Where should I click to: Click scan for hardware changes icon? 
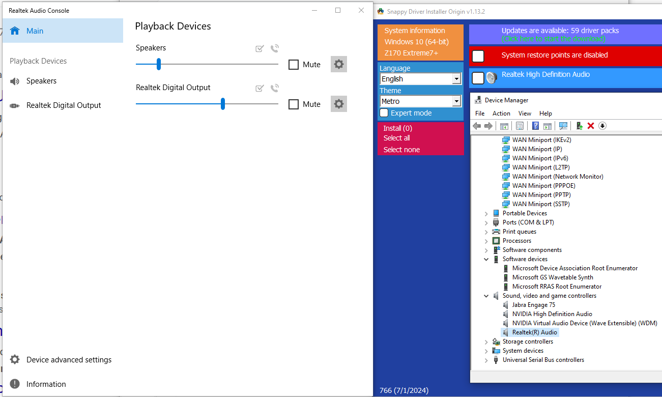pos(563,126)
